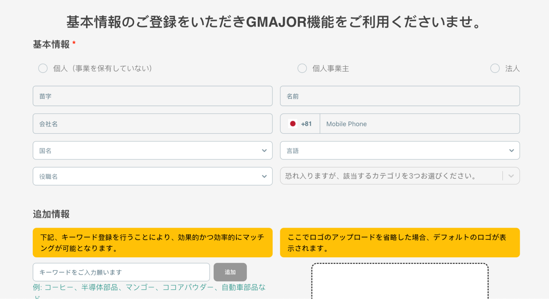Click the 役職名 dropdown chevron arrow
Image resolution: width=549 pixels, height=299 pixels.
(264, 176)
